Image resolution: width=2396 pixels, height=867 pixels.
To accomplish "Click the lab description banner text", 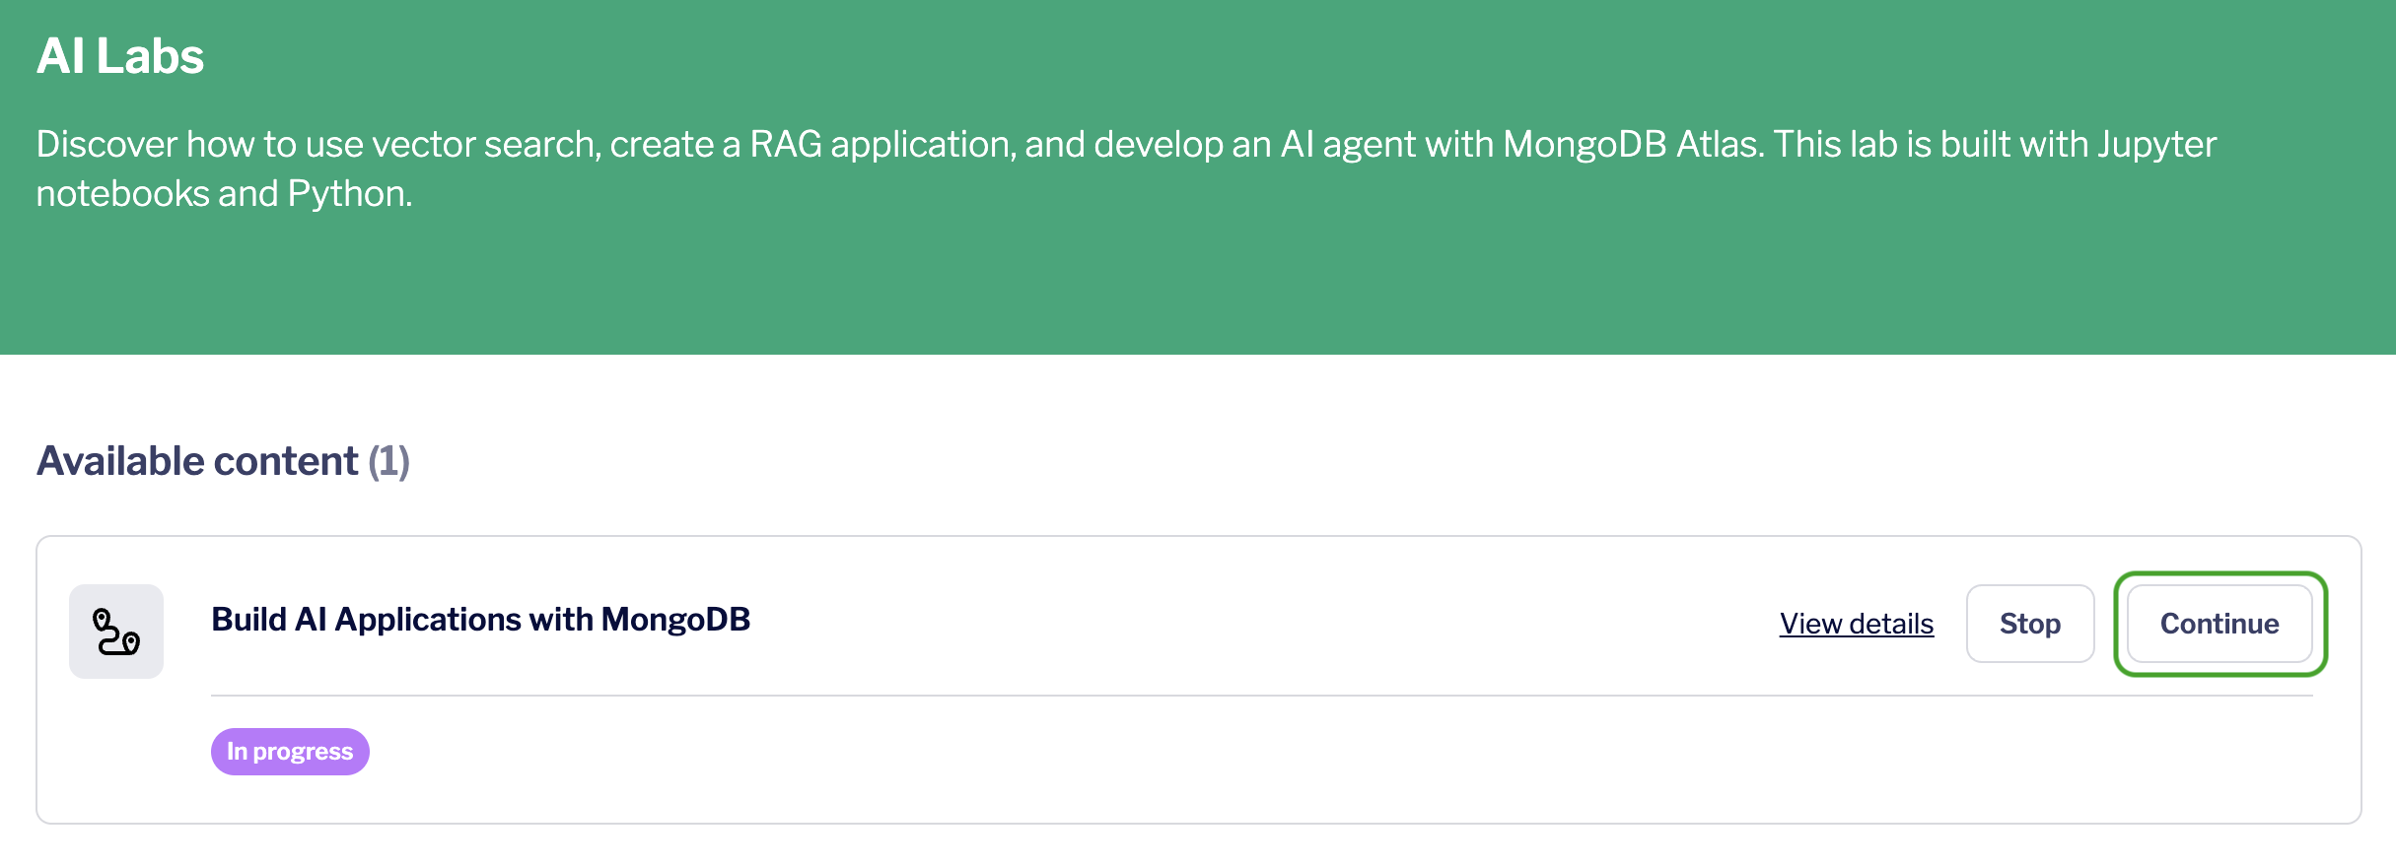I will 1126,168.
